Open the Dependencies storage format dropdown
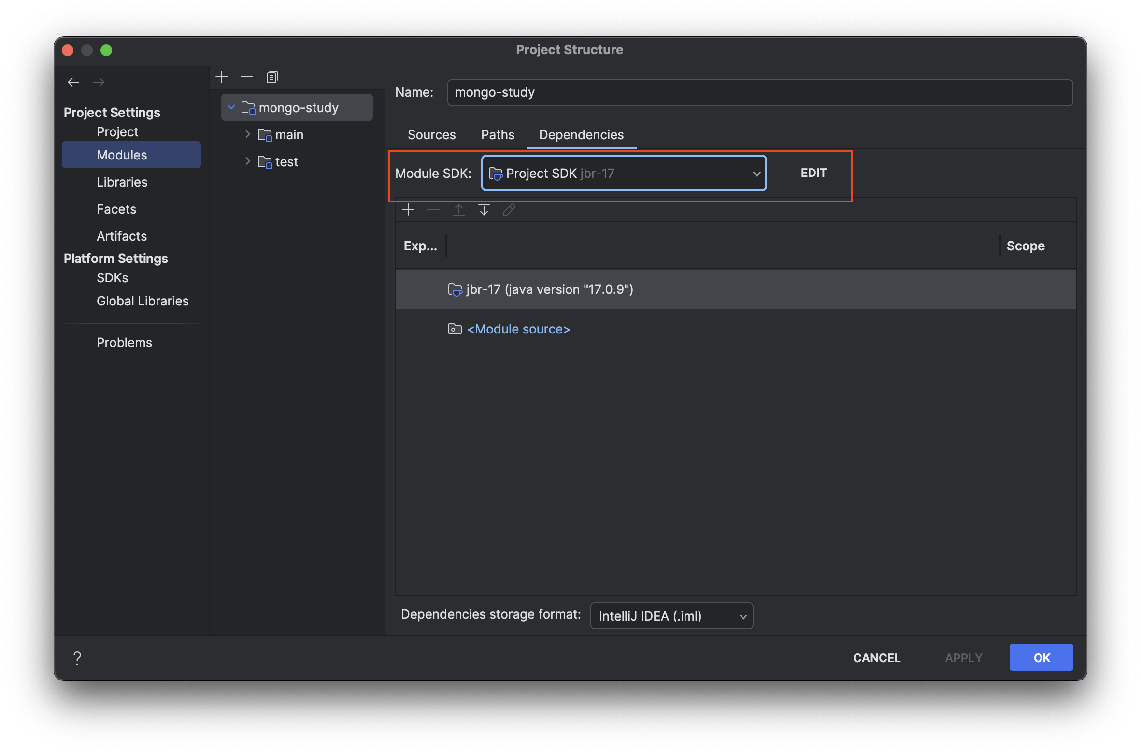Image resolution: width=1141 pixels, height=752 pixels. [x=671, y=616]
